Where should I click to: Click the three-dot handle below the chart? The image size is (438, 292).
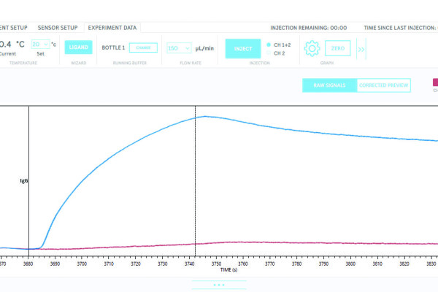(219, 285)
